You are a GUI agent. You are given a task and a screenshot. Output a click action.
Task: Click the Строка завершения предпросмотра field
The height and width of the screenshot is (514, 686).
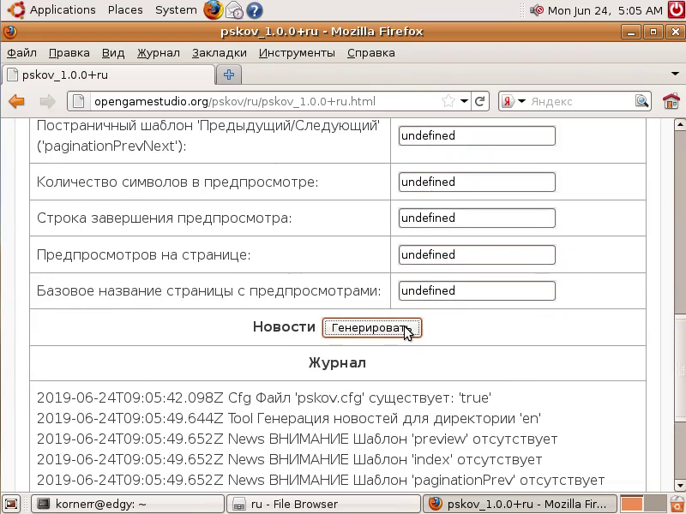[x=477, y=218]
